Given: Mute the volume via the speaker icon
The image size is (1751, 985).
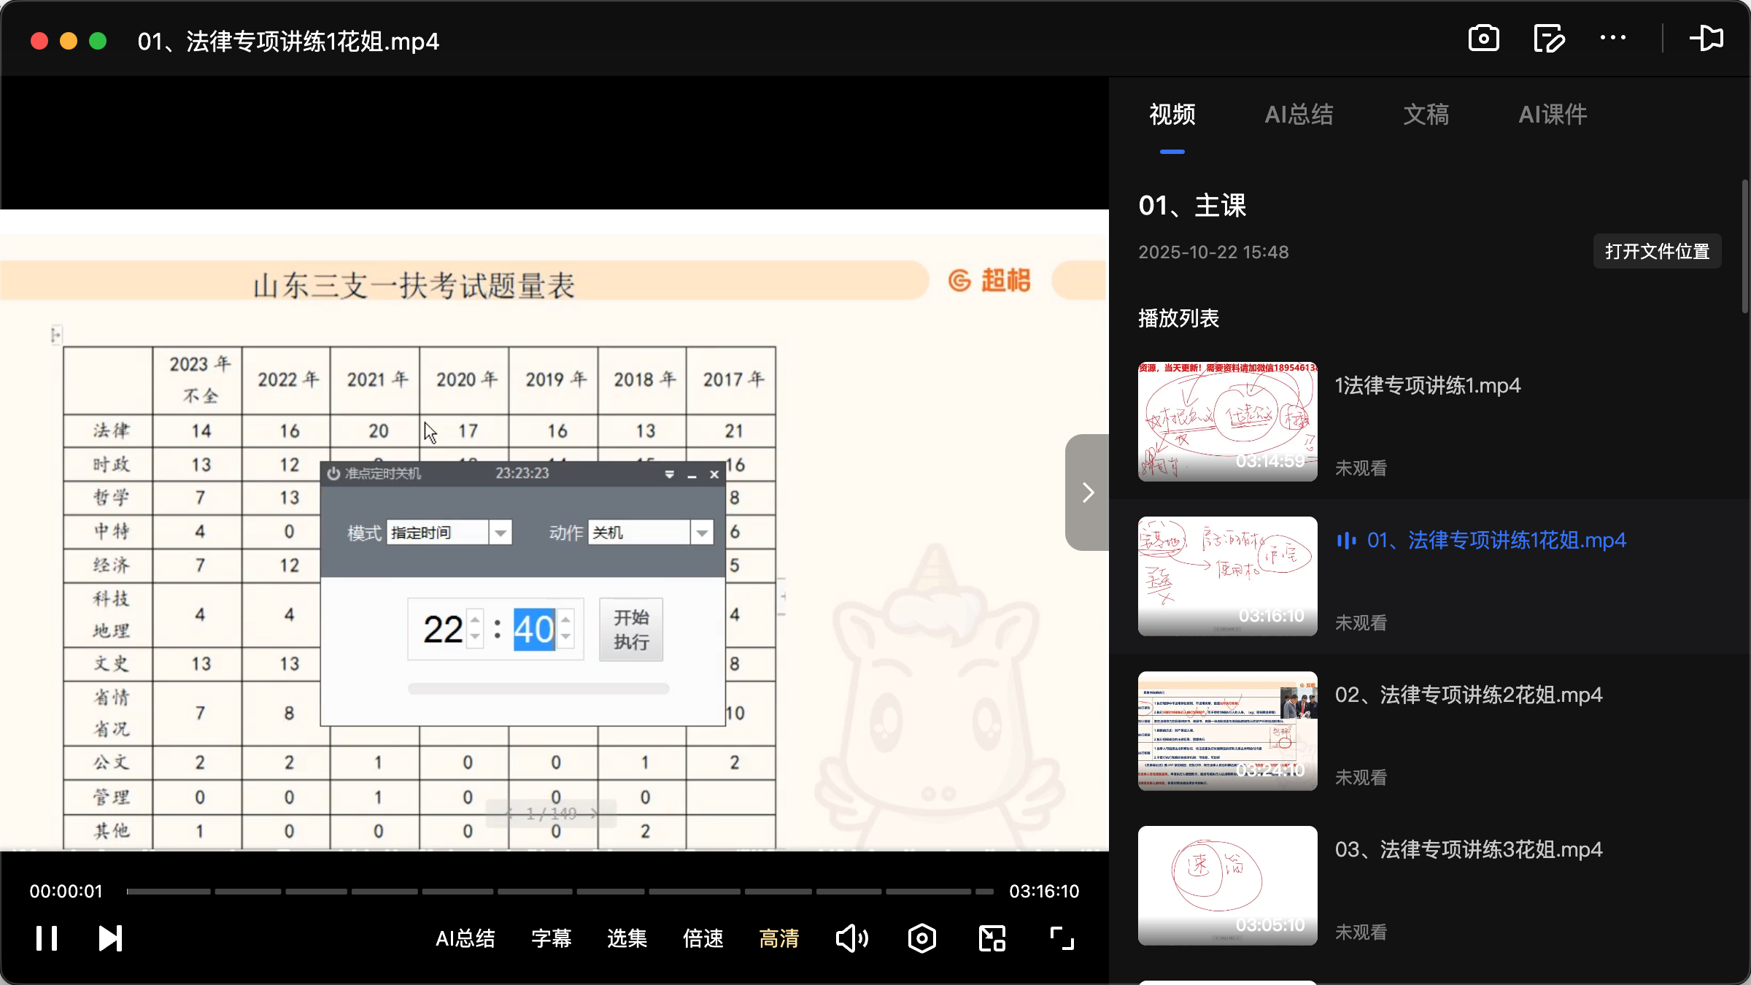Looking at the screenshot, I should coord(851,938).
